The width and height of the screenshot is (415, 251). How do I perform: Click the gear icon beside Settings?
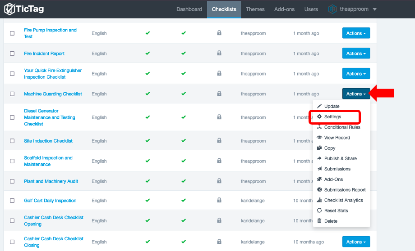tap(319, 117)
